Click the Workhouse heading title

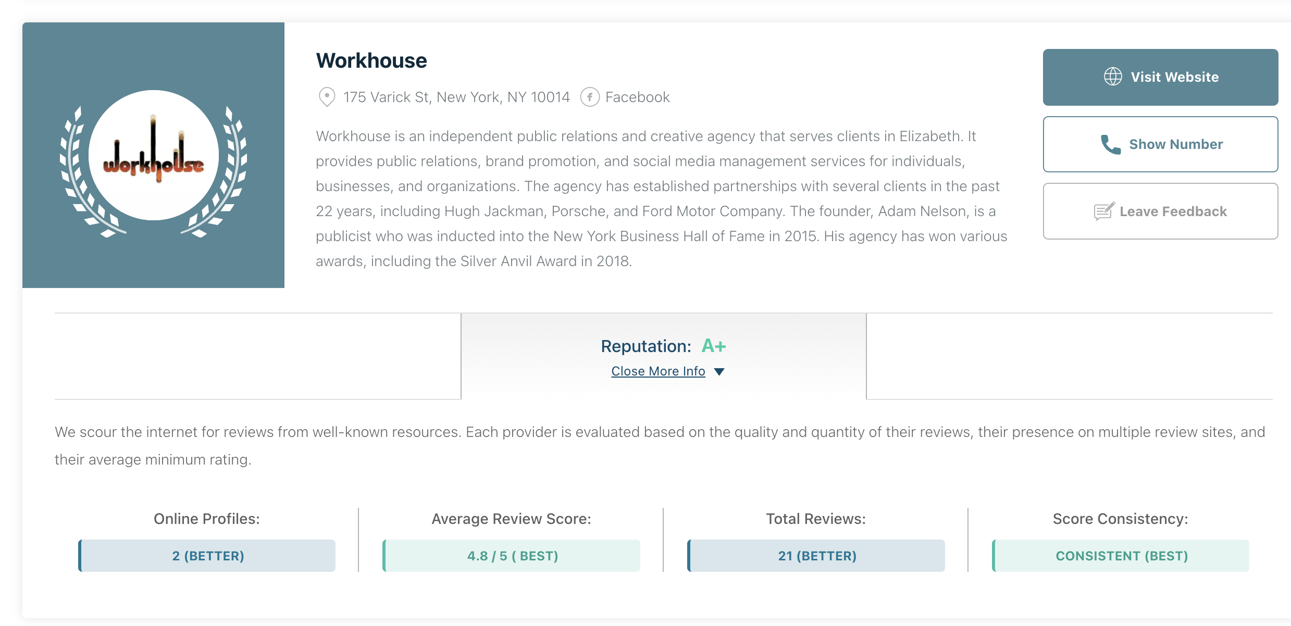[371, 60]
